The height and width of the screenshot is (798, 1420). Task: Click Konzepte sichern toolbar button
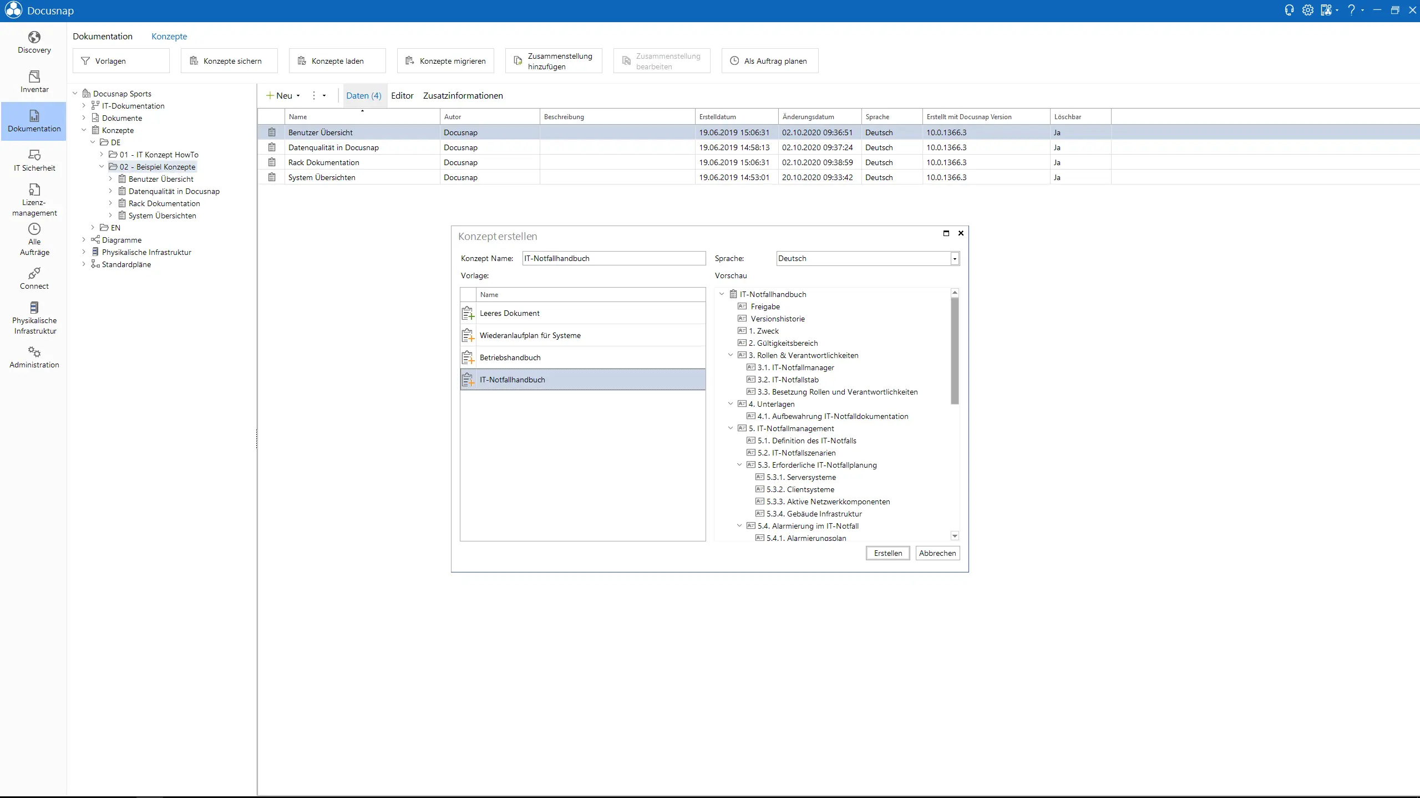[229, 61]
